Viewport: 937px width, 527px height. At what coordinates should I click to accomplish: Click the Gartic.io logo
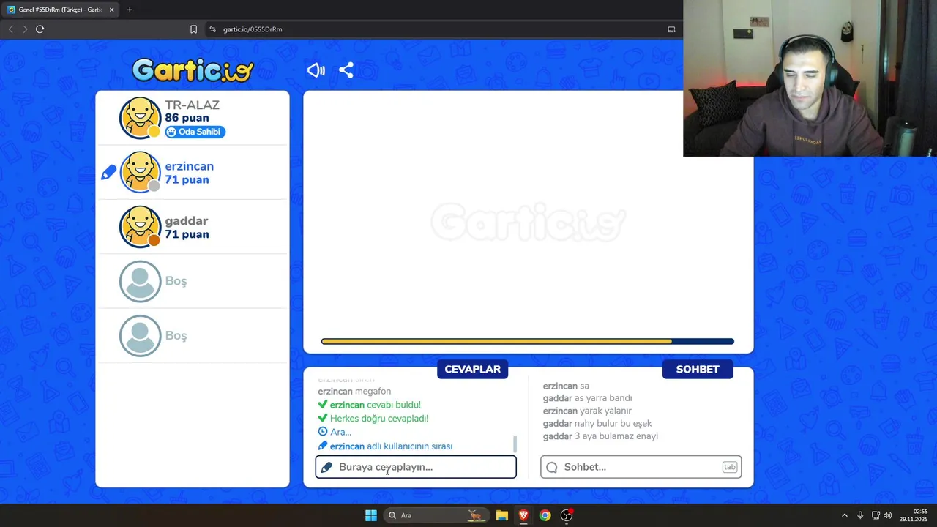(193, 70)
